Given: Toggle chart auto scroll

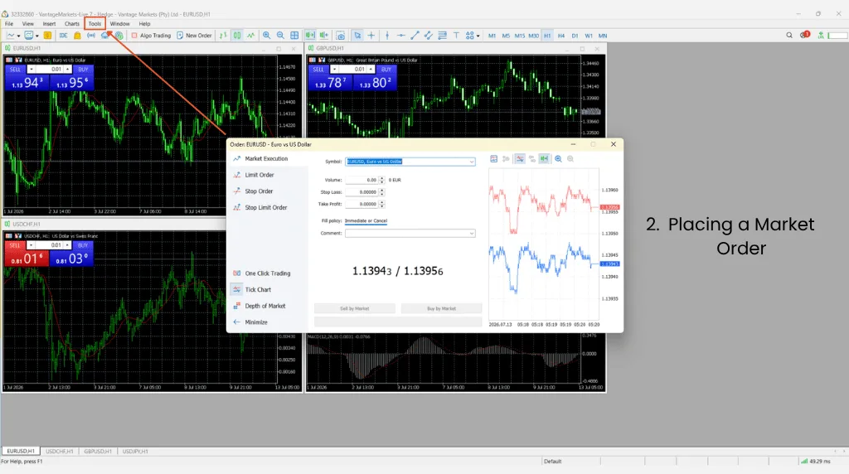Looking at the screenshot, I should (310, 36).
